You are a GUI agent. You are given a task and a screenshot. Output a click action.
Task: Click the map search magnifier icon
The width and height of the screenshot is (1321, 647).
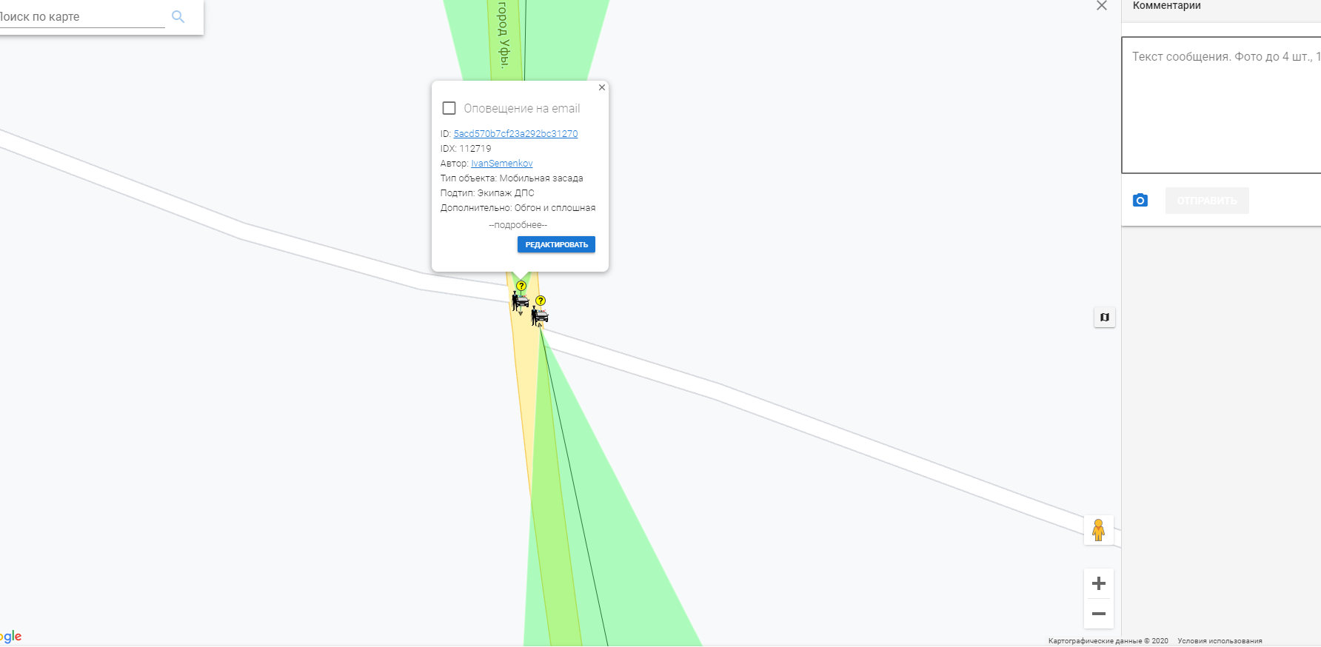coord(178,16)
